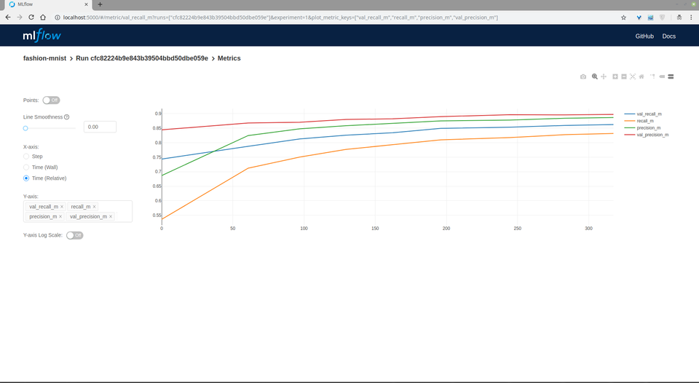Toggle the Points switch
Screen dimensions: 699x383
[51, 100]
